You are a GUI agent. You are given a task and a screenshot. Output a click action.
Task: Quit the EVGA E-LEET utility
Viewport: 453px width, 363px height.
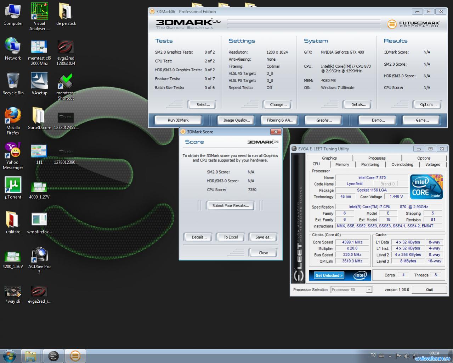point(429,290)
